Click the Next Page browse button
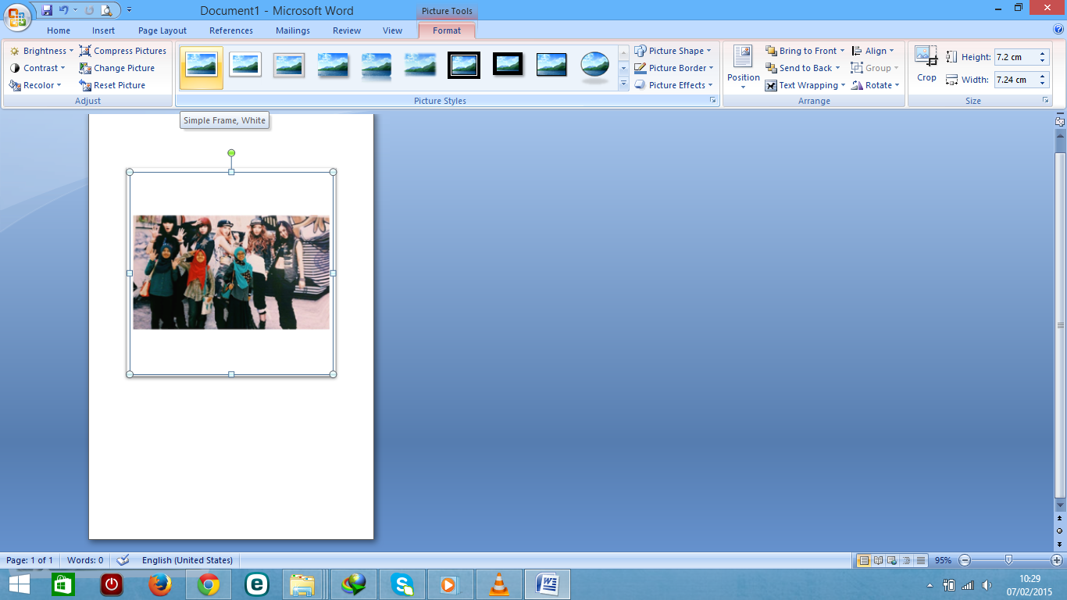The width and height of the screenshot is (1067, 600). click(x=1060, y=543)
